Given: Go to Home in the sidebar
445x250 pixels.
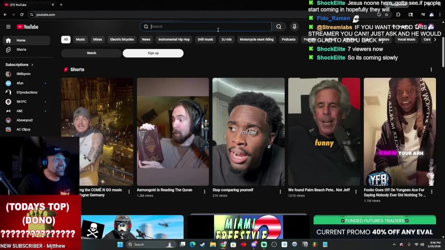Looking at the screenshot, I should [x=26, y=40].
